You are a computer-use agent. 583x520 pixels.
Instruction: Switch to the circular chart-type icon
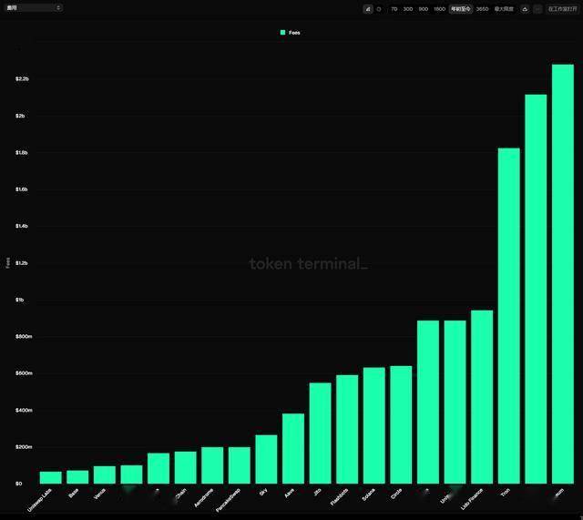pos(379,9)
